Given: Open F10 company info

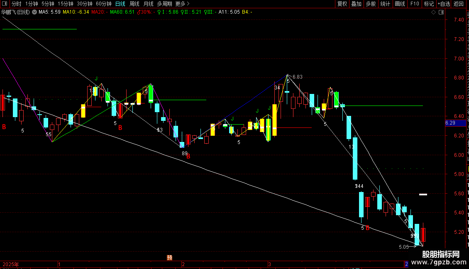Looking at the screenshot, I should click(x=415, y=4).
